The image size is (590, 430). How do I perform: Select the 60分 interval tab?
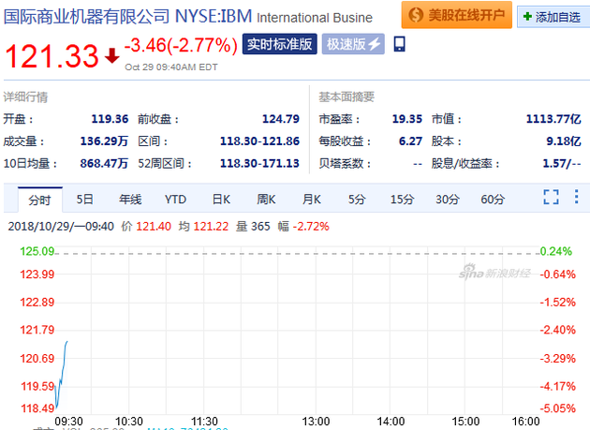[x=493, y=199]
